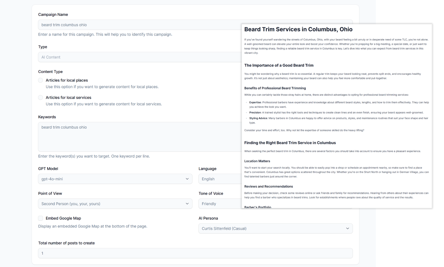Click the Precision bullet point in preview
The height and width of the screenshot is (267, 444).
pyautogui.click(x=255, y=112)
